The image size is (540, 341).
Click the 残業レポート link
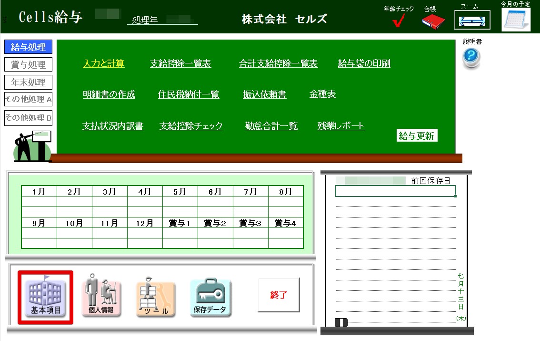[x=341, y=126]
